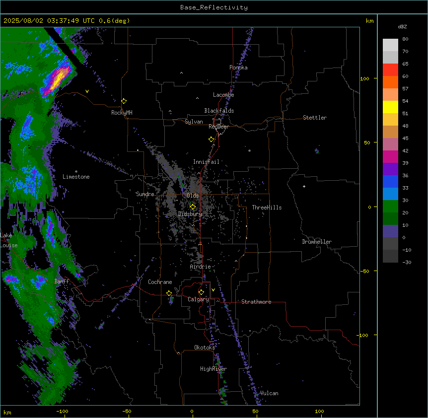Click the Banff label

[62, 281]
